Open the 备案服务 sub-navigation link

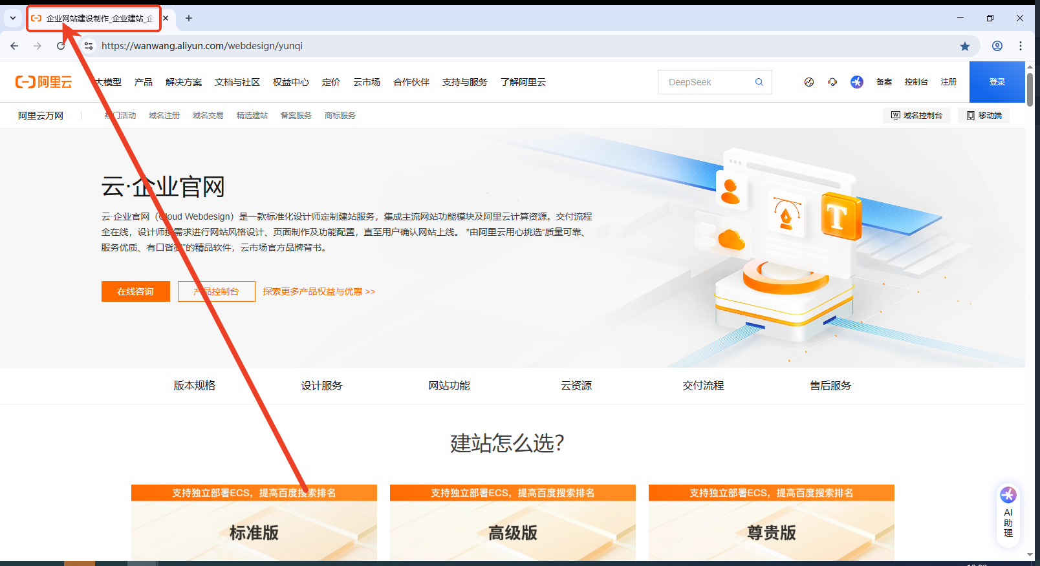[296, 116]
